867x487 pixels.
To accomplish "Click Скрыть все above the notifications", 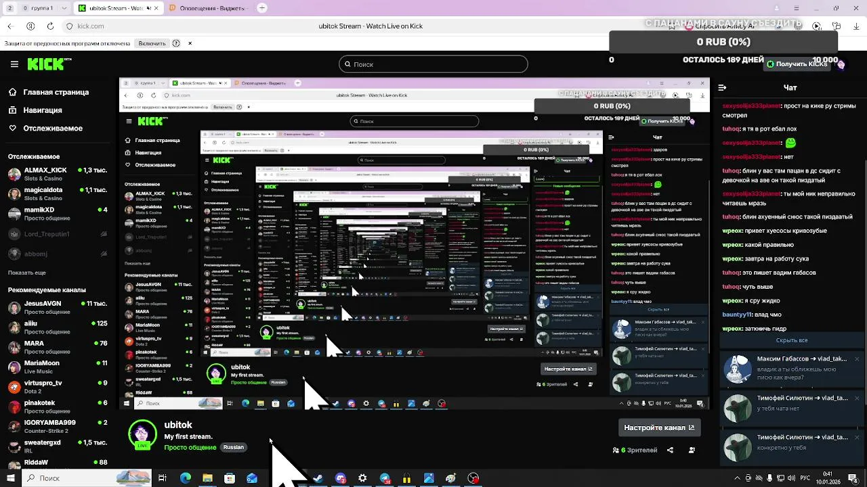I will click(792, 340).
